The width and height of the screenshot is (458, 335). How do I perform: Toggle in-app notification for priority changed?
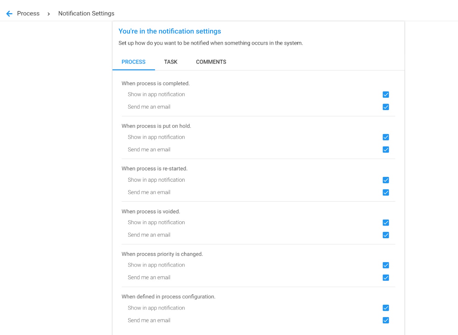[x=386, y=265]
